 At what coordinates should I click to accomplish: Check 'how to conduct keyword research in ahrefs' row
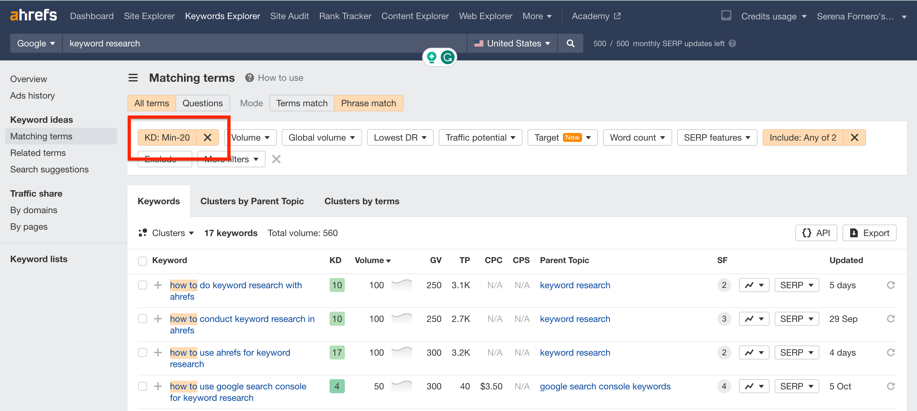(x=142, y=318)
